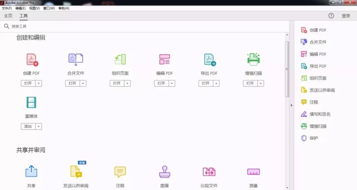Open 填写和签名 from the right sidebar

(x=316, y=114)
